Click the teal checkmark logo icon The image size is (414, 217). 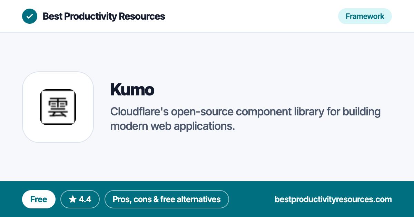pyautogui.click(x=30, y=16)
